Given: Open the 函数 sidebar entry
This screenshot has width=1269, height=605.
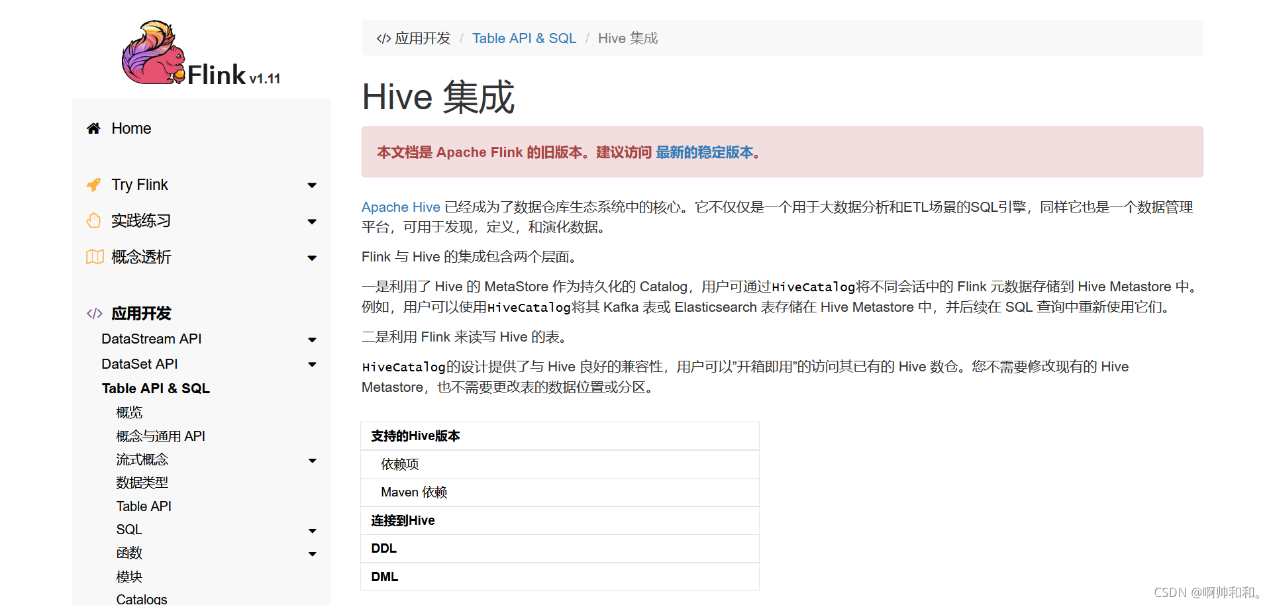Looking at the screenshot, I should pyautogui.click(x=129, y=553).
